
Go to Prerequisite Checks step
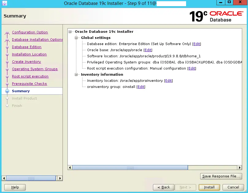click(29, 84)
